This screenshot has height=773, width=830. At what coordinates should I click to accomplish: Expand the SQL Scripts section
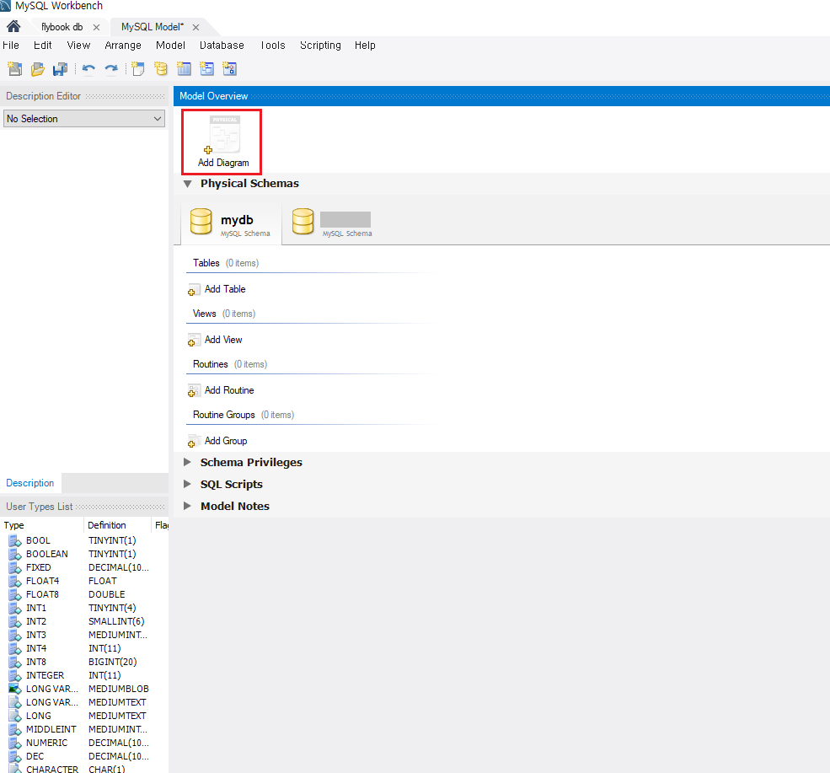coord(187,484)
